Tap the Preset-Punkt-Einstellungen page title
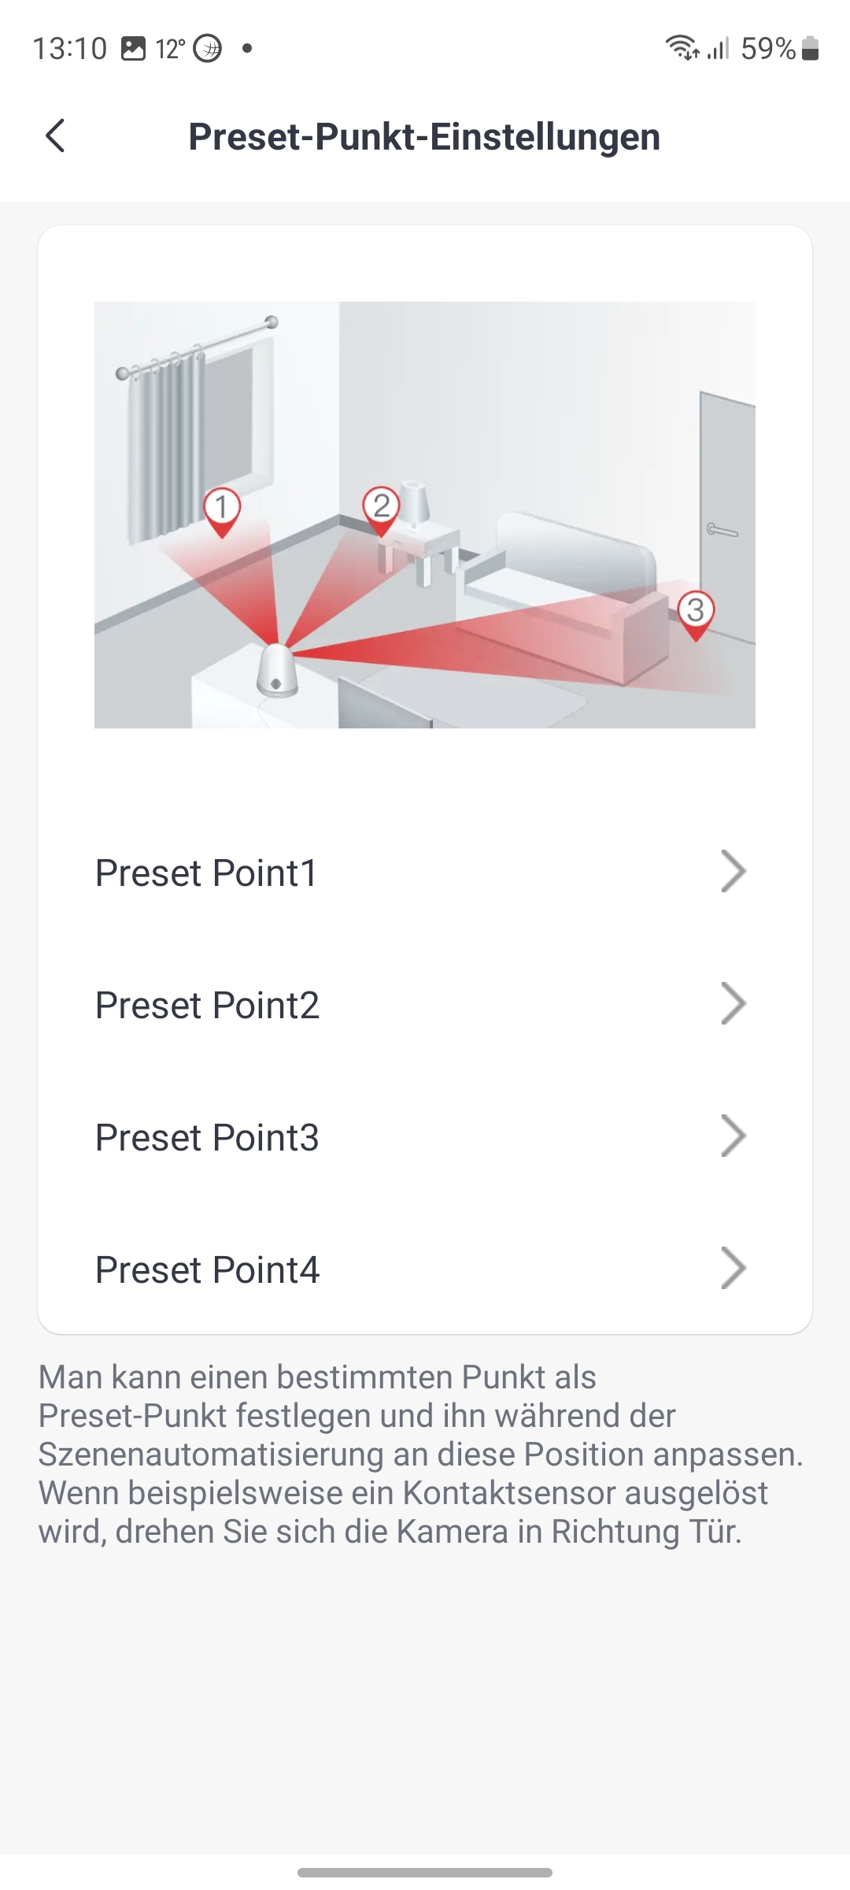The width and height of the screenshot is (850, 1890). [424, 136]
